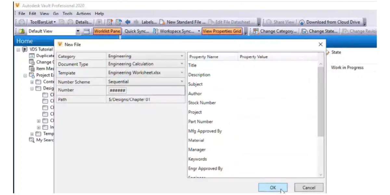Click the view folder icon beside Default View
Screen dimensions: 390x195
(x=22, y=31)
